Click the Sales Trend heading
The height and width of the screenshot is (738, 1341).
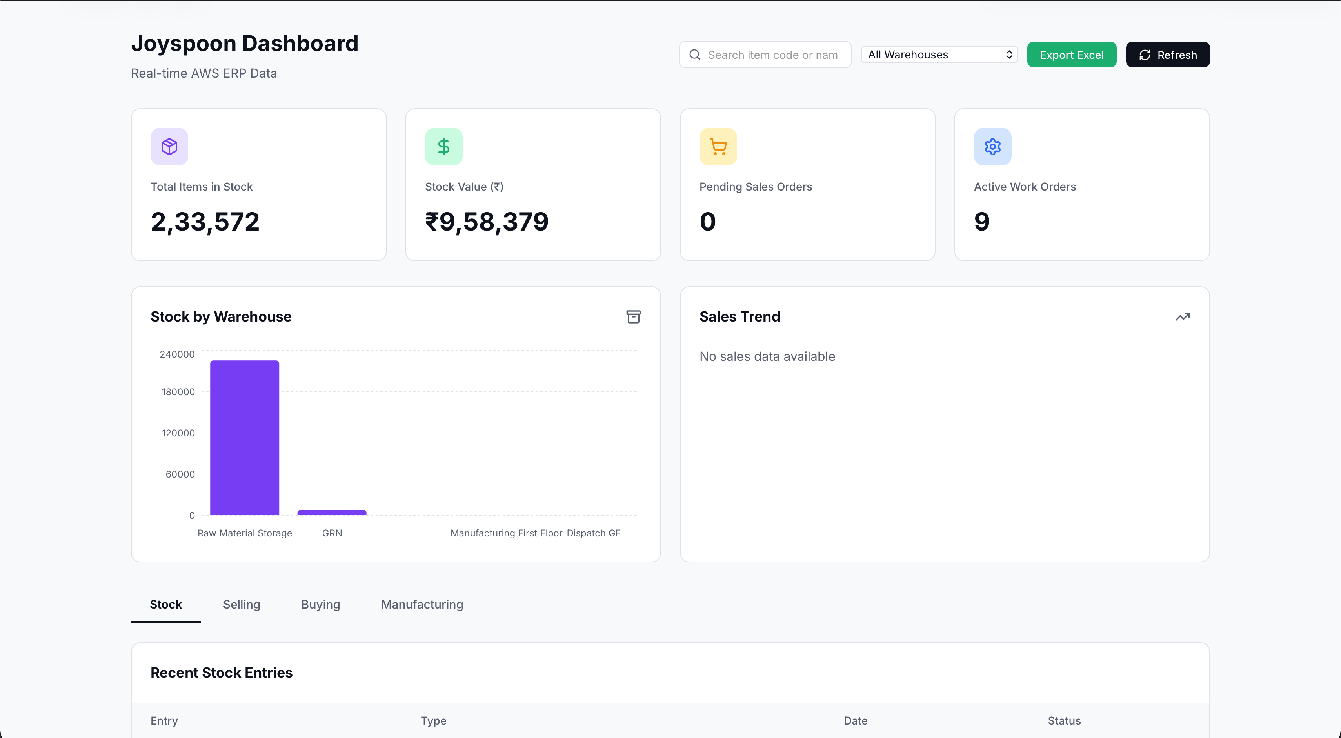(740, 316)
